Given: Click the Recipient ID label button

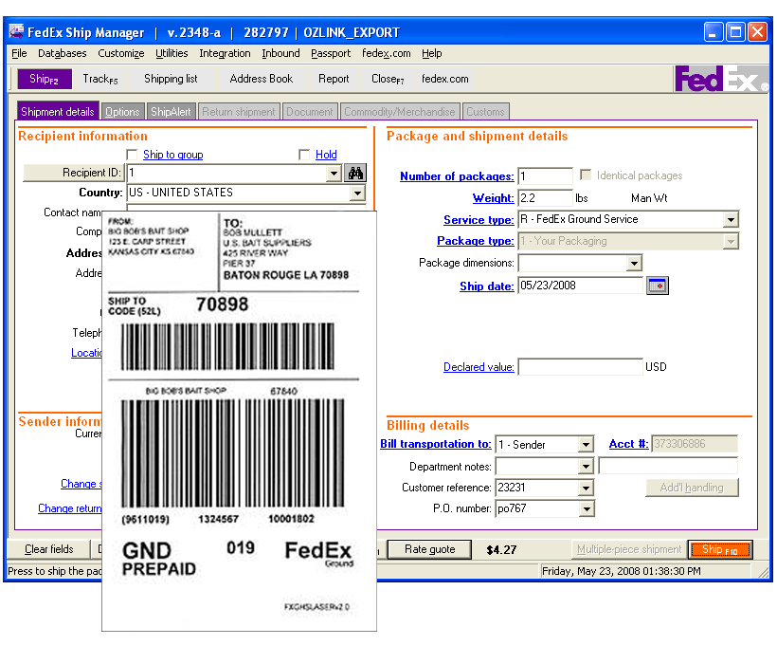Looking at the screenshot, I should [x=73, y=173].
